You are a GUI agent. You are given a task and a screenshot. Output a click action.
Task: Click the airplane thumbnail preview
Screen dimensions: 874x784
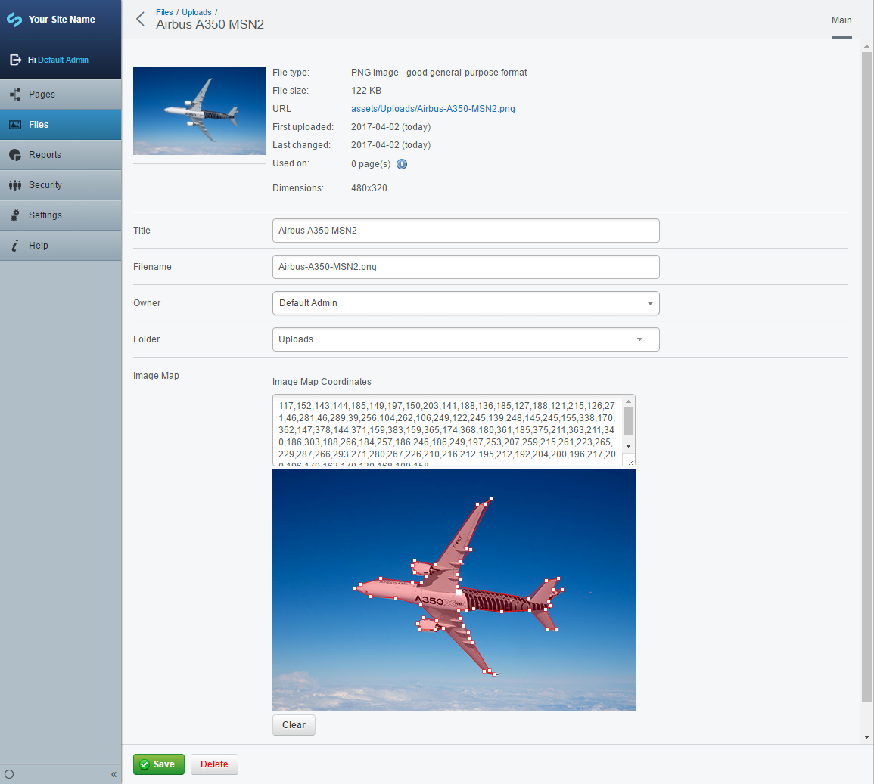(200, 111)
